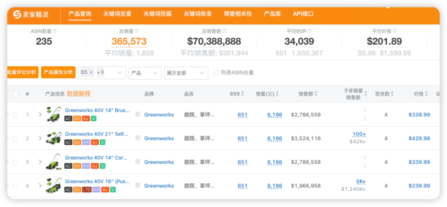Image resolution: width=447 pixels, height=207 pixels.
Task: Enable the 列表ASIN去重 checkbox
Action: 216,73
